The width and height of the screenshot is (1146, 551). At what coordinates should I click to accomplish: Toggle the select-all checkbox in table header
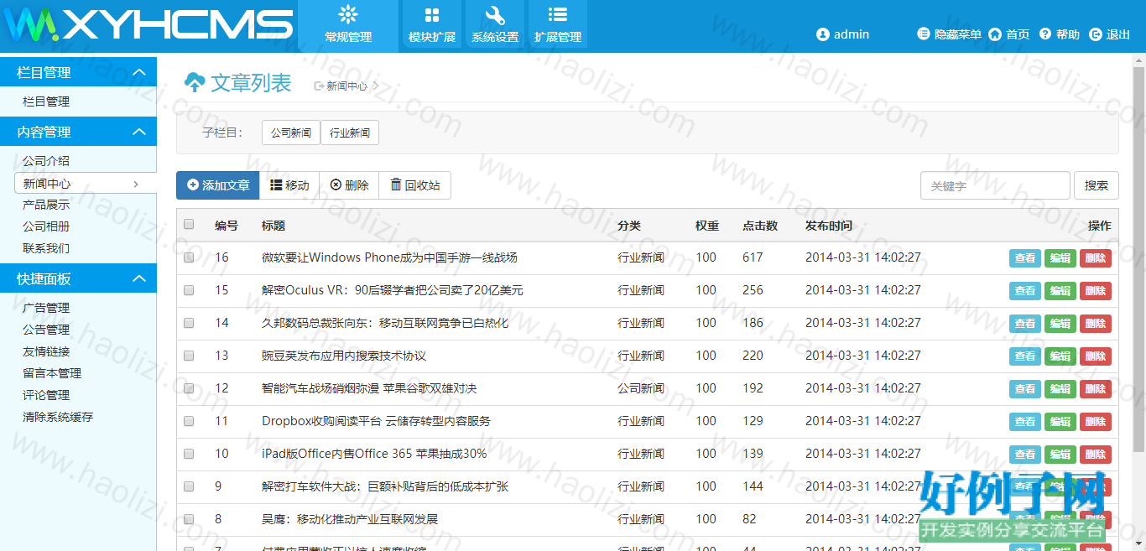tap(189, 224)
